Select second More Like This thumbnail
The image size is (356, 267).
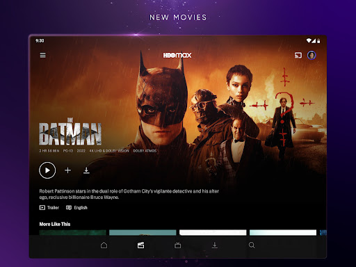143,232
